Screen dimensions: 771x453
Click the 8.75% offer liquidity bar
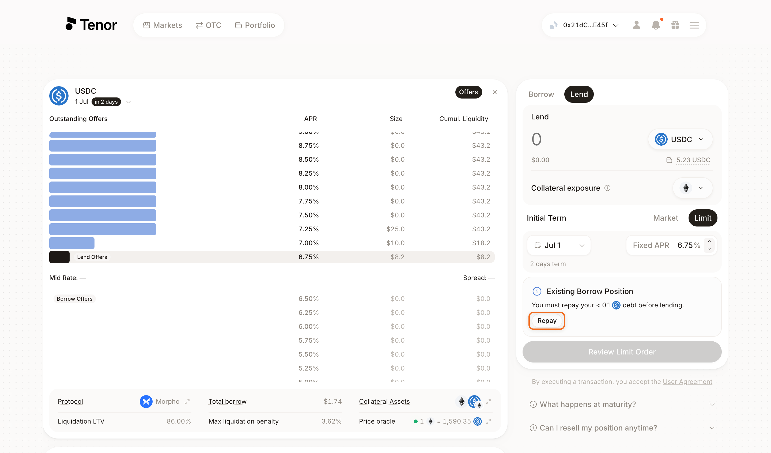(103, 146)
